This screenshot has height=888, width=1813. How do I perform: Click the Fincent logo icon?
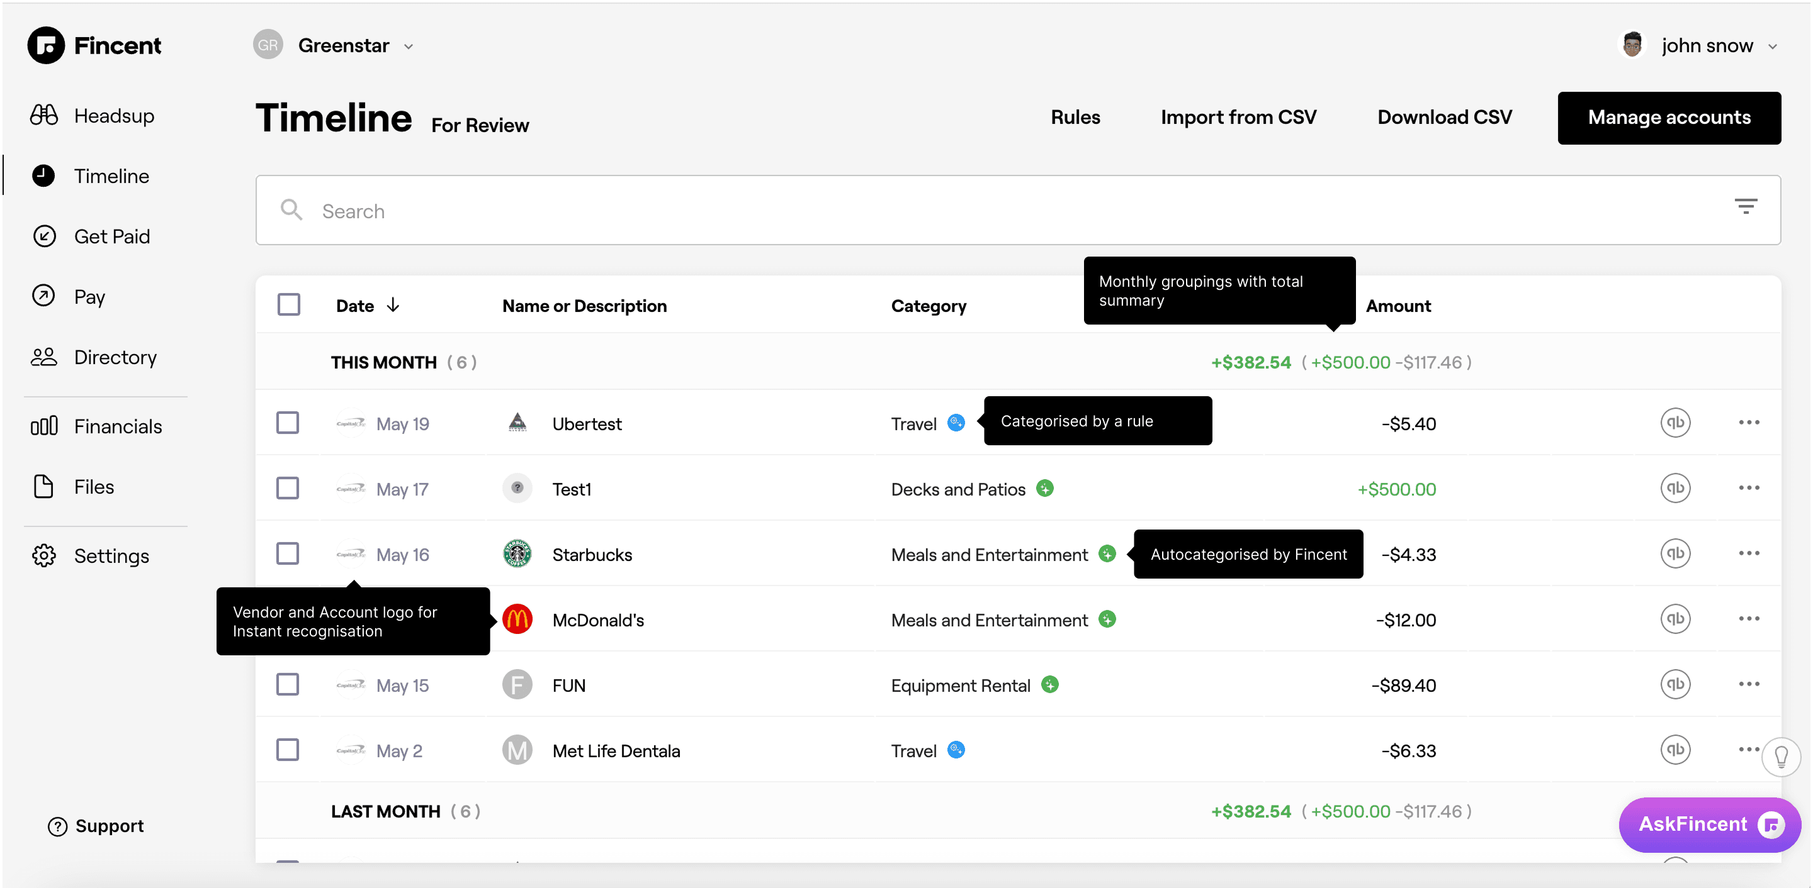(46, 46)
